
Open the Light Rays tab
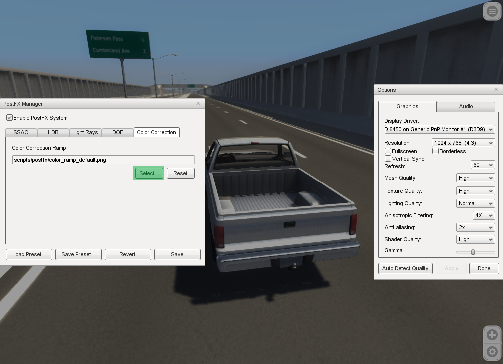point(85,132)
